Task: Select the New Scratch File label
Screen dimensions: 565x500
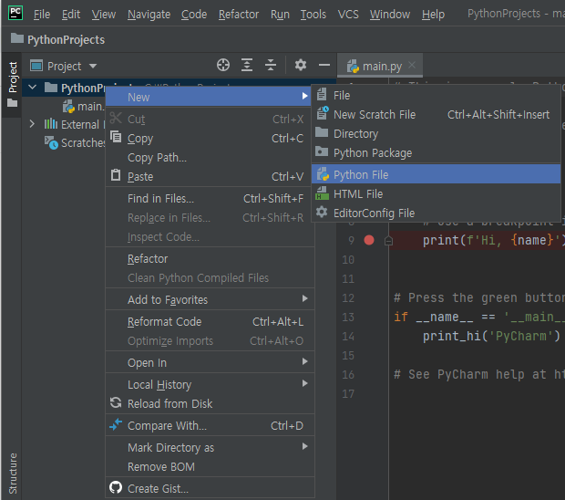Action: point(375,115)
